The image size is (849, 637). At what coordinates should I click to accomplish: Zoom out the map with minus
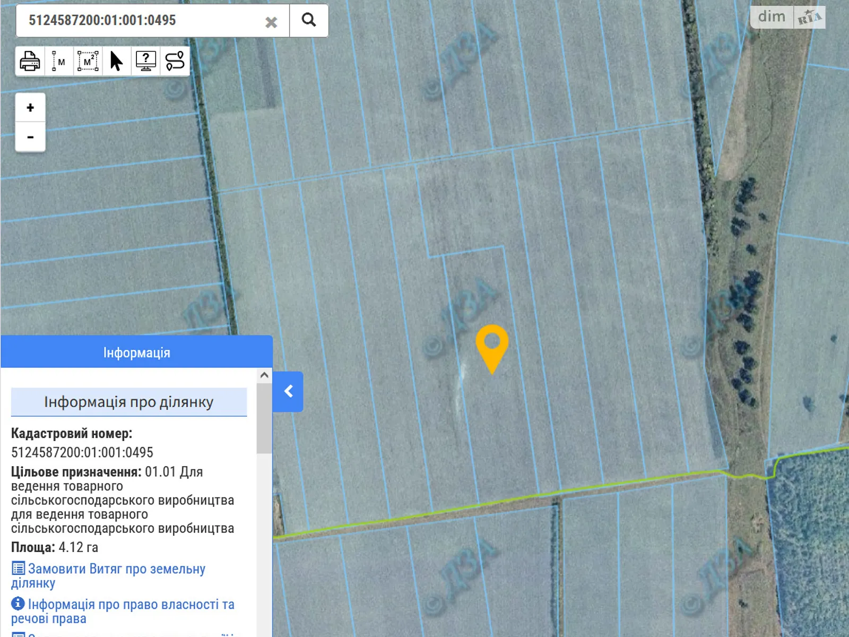[30, 137]
